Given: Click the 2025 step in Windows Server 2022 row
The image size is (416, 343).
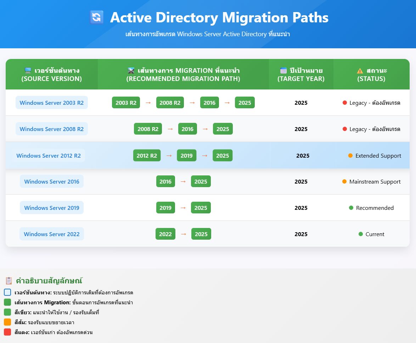Looking at the screenshot, I should point(201,234).
